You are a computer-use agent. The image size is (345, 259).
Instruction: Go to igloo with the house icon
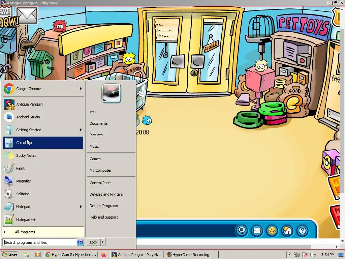pyautogui.click(x=287, y=231)
